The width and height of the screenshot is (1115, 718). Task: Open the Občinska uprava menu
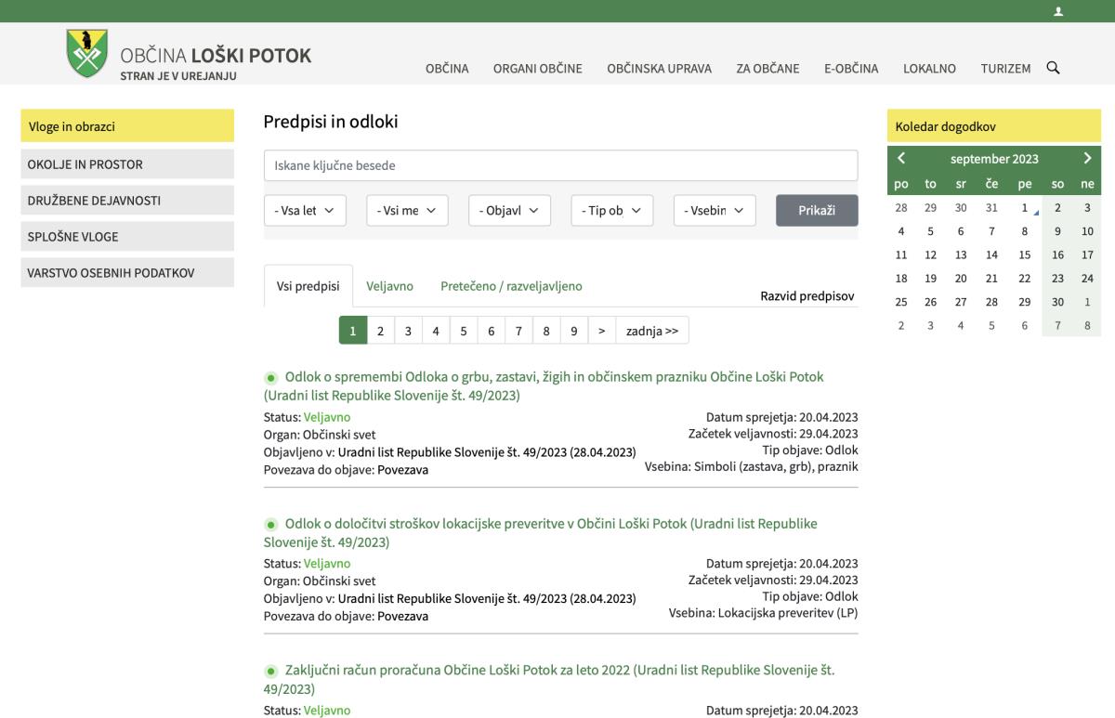click(x=659, y=68)
